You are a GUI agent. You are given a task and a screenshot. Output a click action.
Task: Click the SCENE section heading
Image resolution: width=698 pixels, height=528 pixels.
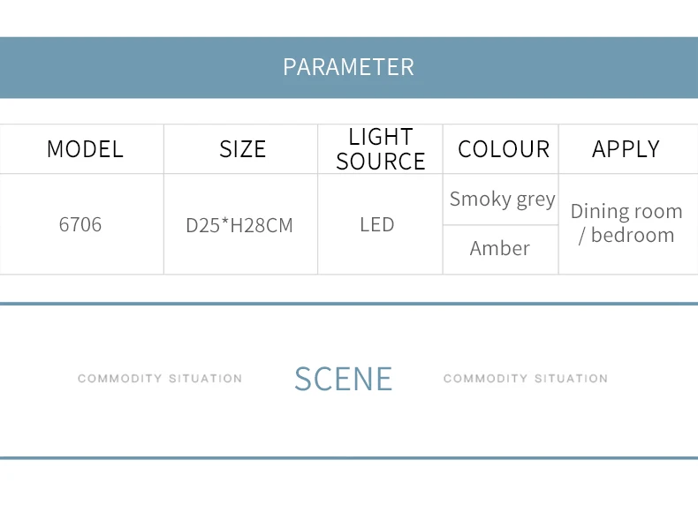click(343, 379)
